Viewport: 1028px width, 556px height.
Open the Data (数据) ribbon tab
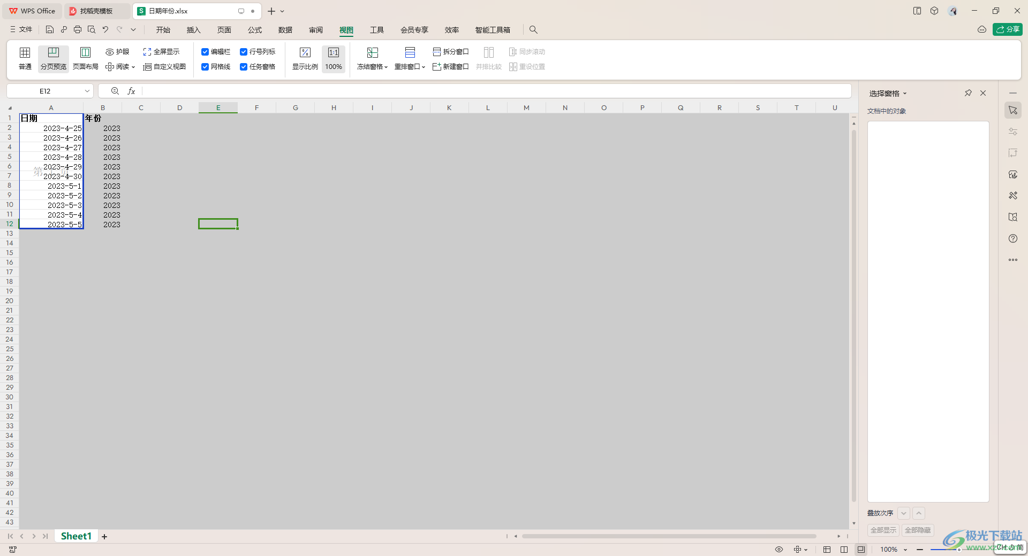(x=285, y=30)
